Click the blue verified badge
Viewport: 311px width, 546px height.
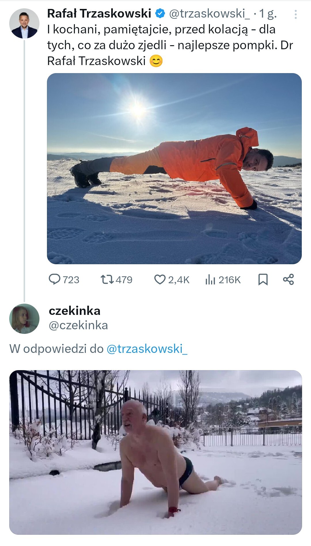(x=160, y=13)
